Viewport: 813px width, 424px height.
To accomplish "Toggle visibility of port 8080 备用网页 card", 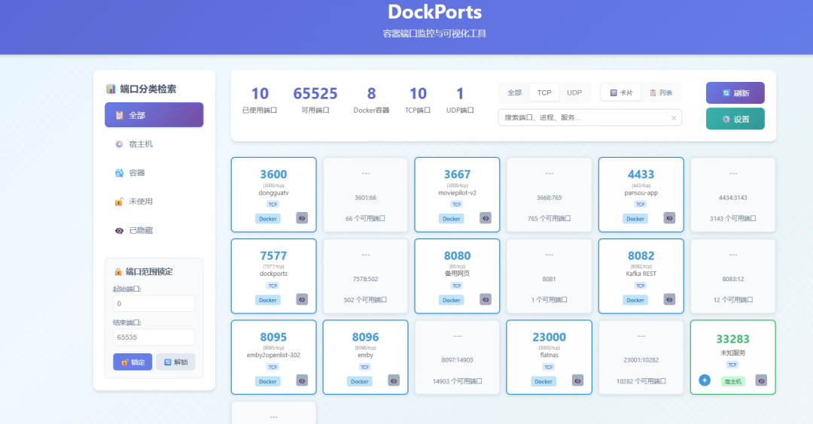I will click(x=486, y=299).
